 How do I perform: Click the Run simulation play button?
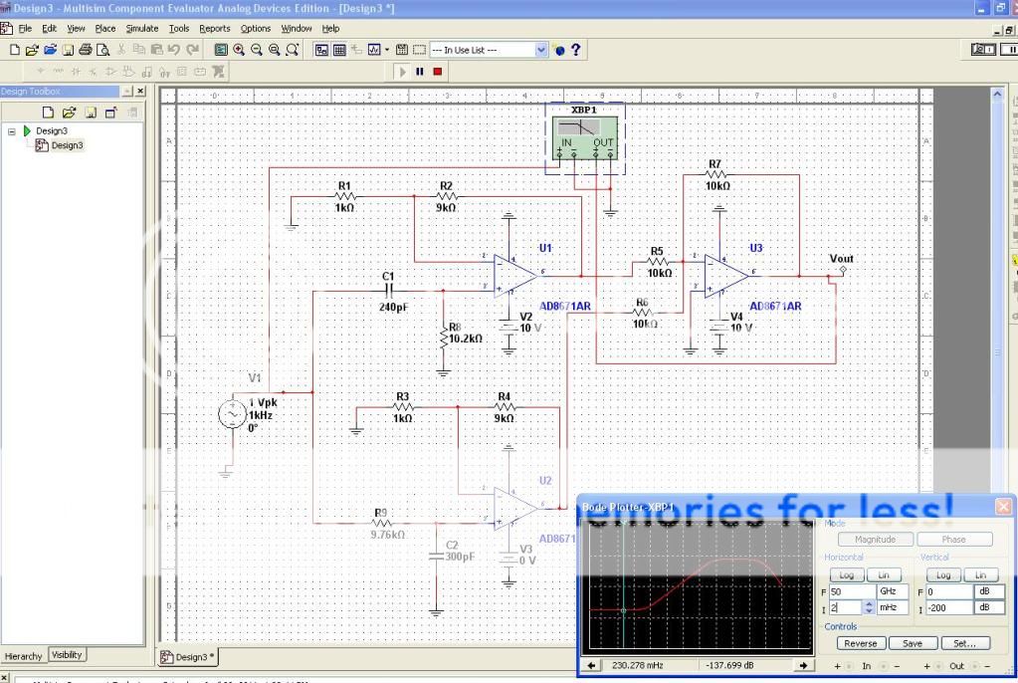point(403,72)
